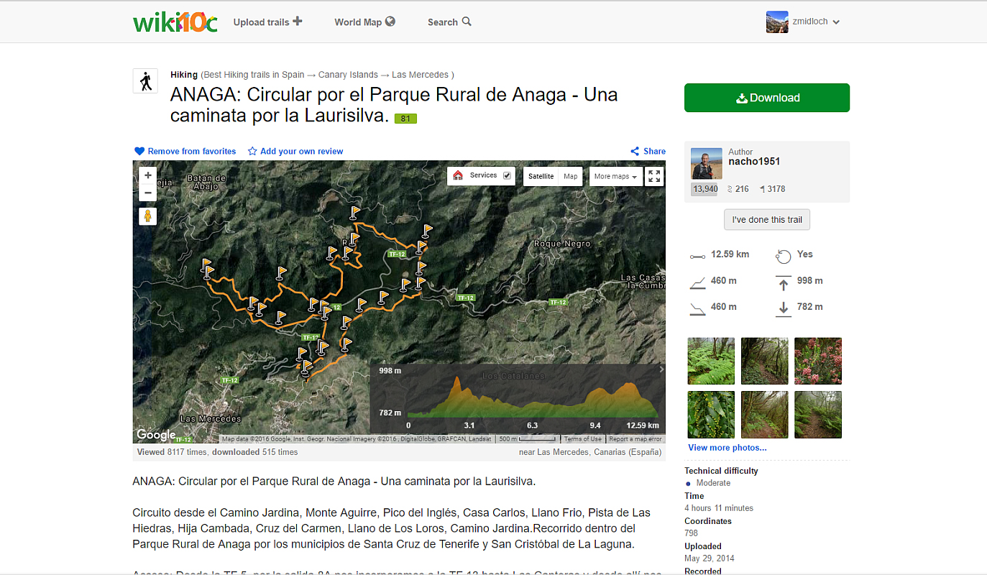
Task: Toggle the Services checkbox on map
Action: pyautogui.click(x=507, y=175)
